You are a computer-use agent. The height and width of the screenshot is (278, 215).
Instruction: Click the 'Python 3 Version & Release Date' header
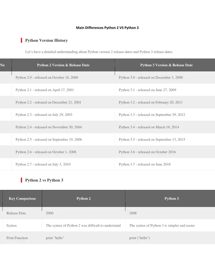tap(166, 65)
